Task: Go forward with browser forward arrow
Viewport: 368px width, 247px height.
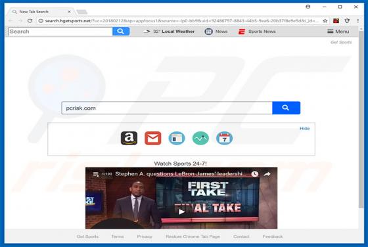Action: tap(20, 21)
